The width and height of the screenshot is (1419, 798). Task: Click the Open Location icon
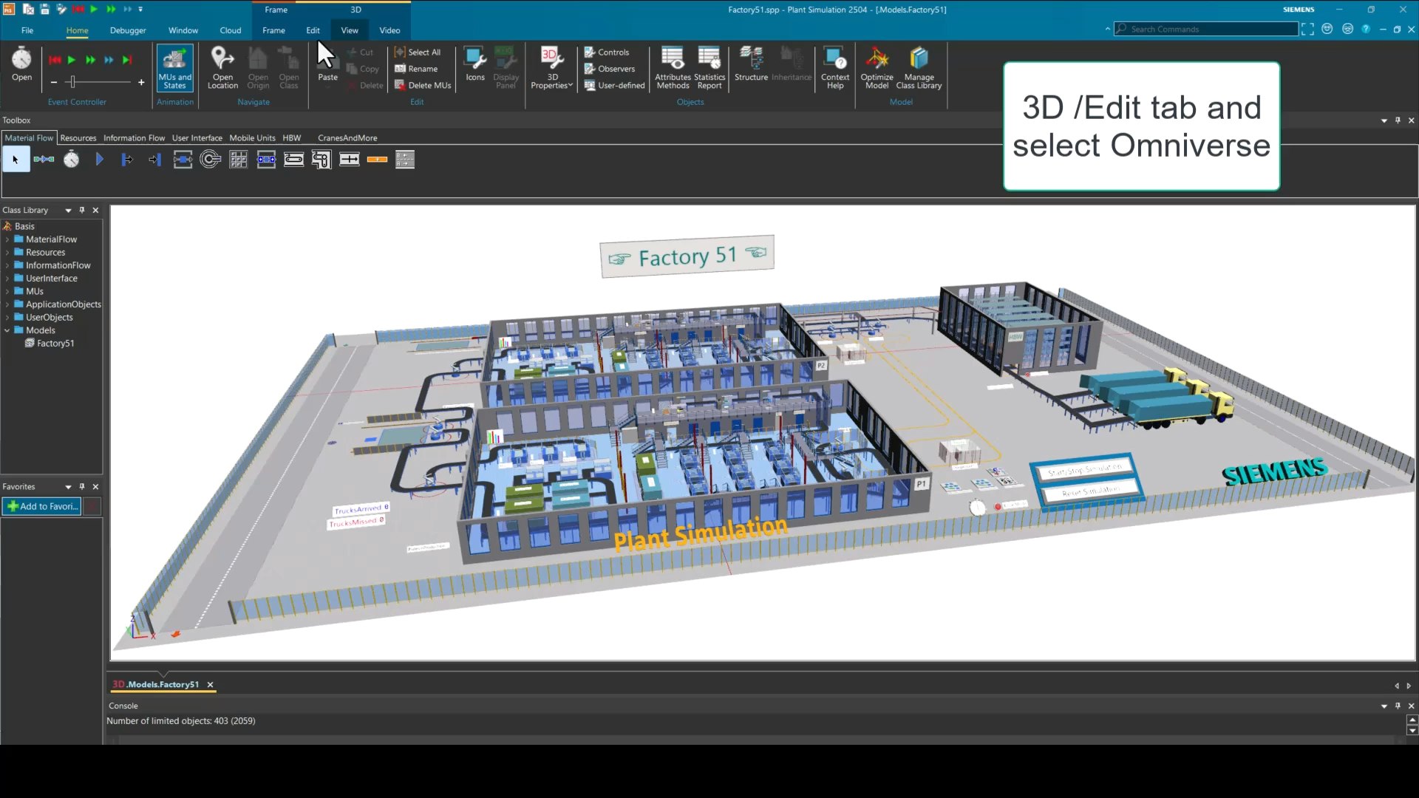coord(222,58)
